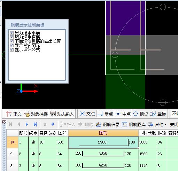Open 钢筋信息 rebar info
This screenshot has width=178, height=171.
pos(108,125)
